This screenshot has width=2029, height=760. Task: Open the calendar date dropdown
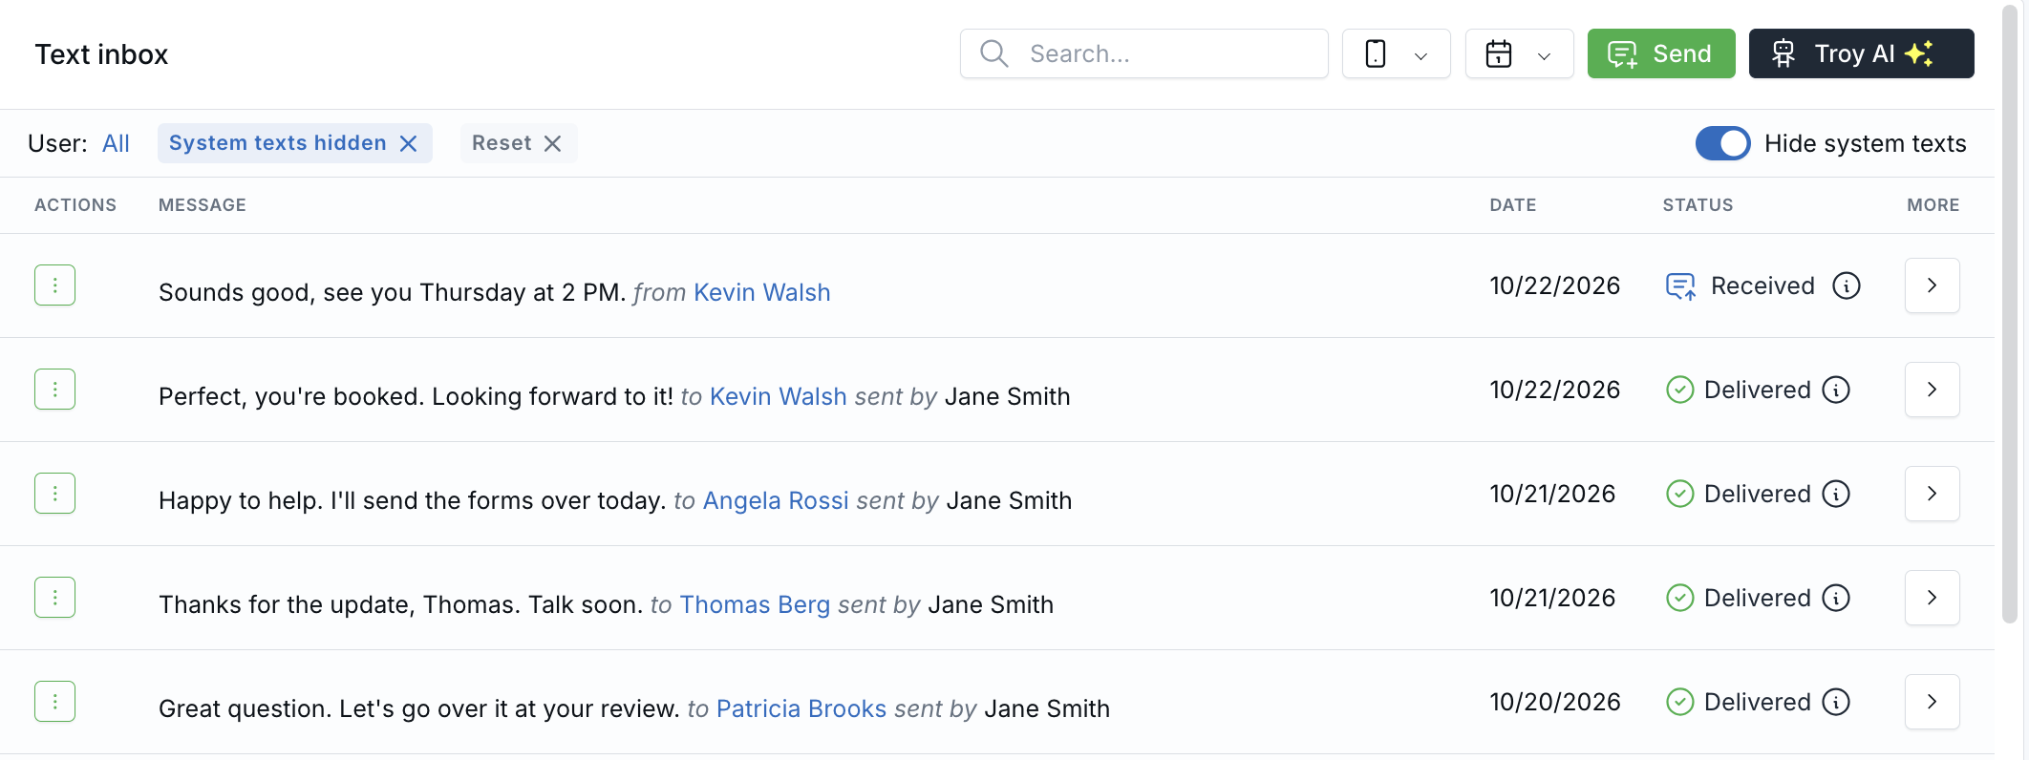click(x=1520, y=53)
